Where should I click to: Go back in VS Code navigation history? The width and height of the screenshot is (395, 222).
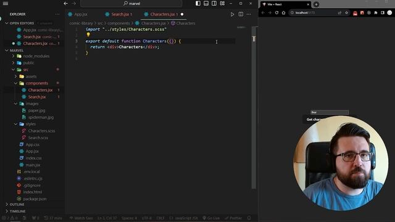pos(66,4)
